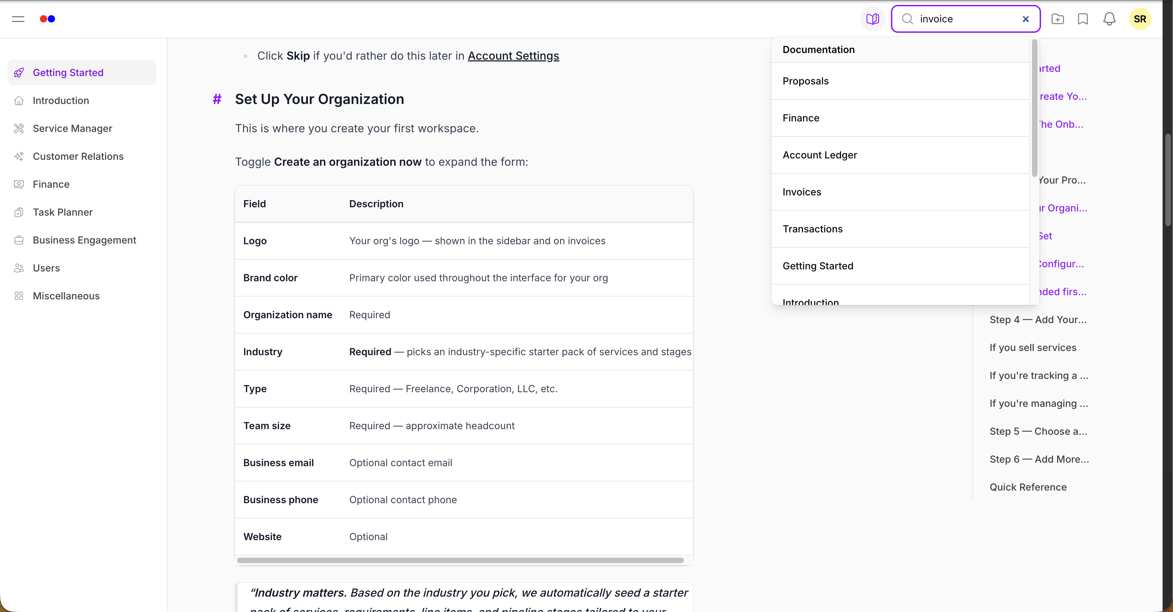Click the 'Optional contact email' description
Image resolution: width=1173 pixels, height=612 pixels.
(x=401, y=463)
